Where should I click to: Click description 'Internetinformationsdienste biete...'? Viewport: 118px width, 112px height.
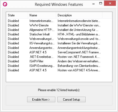tap(79, 21)
